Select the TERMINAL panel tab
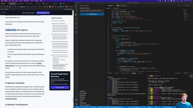The width and height of the screenshot is (193, 108). click(x=134, y=73)
